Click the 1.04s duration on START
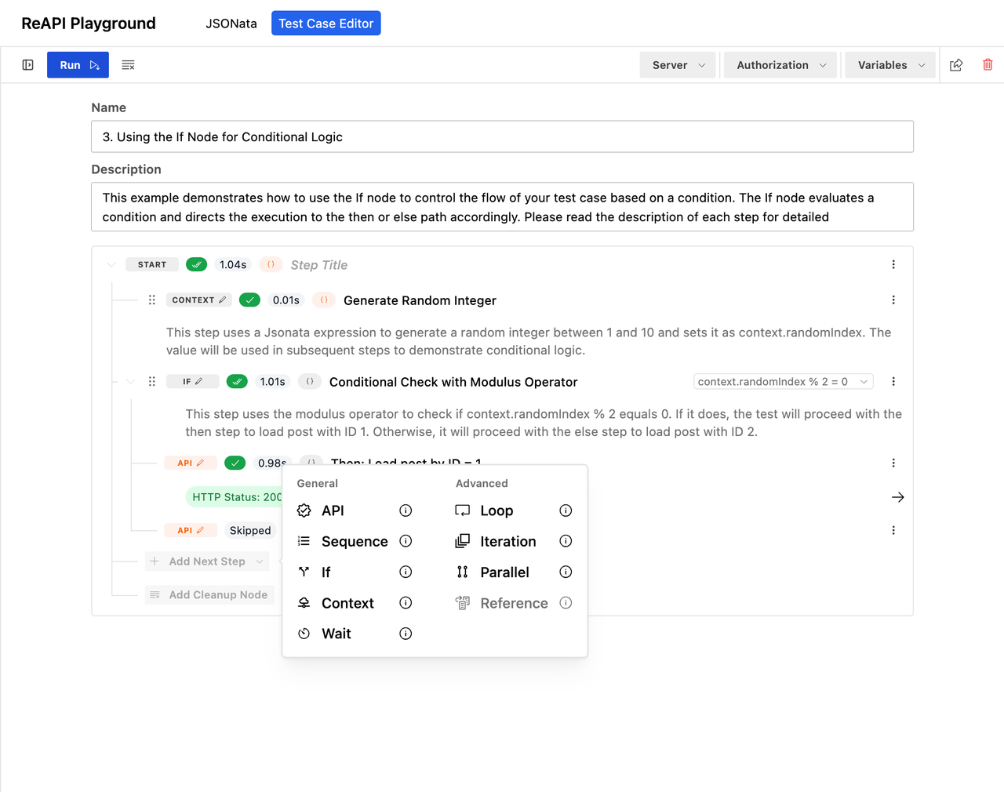The width and height of the screenshot is (1004, 792). (x=233, y=265)
